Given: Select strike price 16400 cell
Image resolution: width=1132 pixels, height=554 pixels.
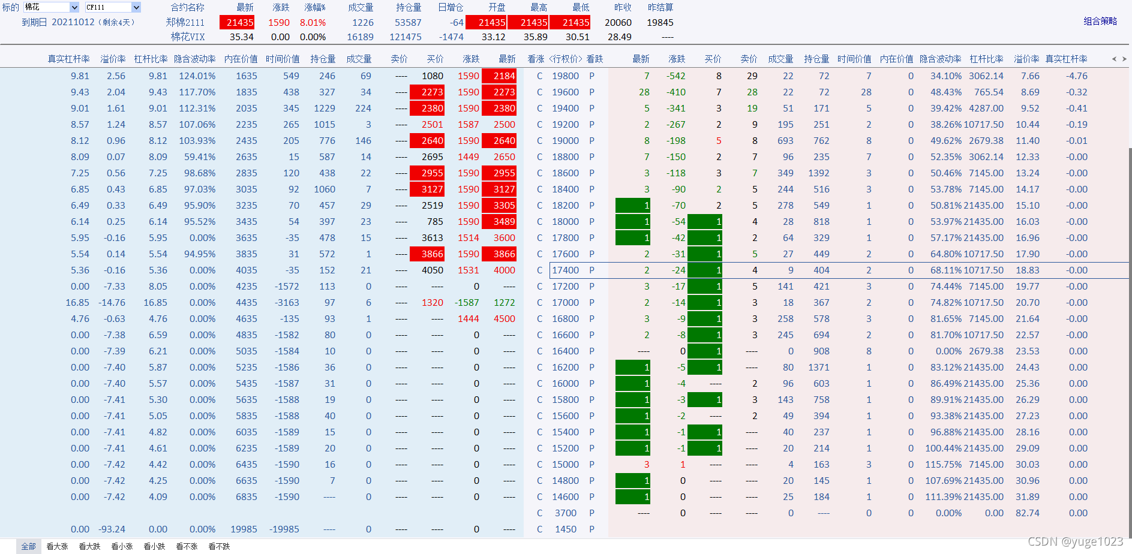Looking at the screenshot, I should click(x=566, y=351).
